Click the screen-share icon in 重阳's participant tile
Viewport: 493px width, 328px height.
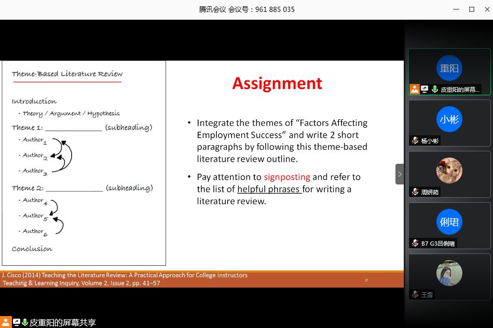(424, 89)
